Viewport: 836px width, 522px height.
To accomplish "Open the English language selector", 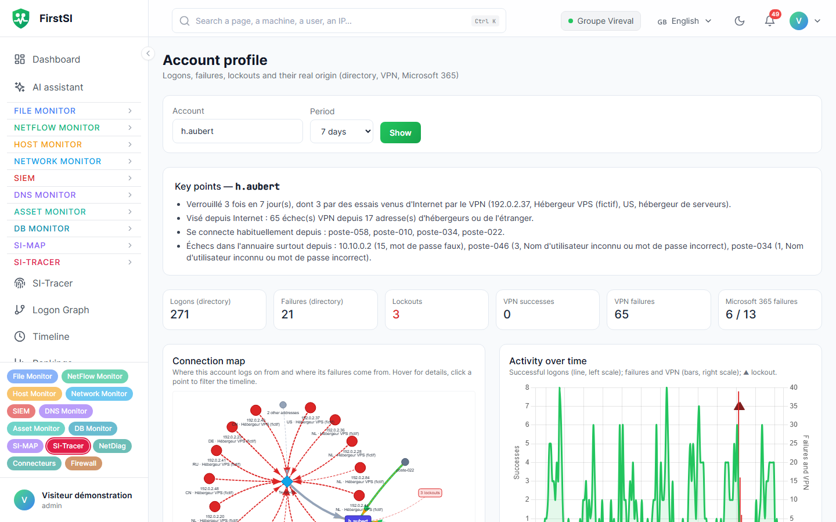I will tap(684, 21).
